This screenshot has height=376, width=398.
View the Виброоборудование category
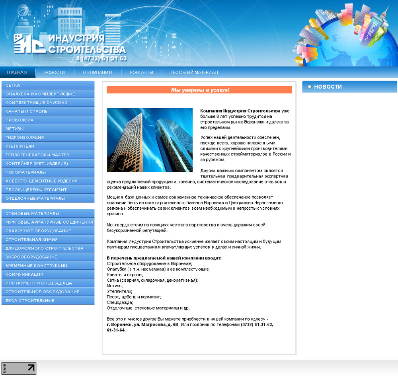[48, 257]
